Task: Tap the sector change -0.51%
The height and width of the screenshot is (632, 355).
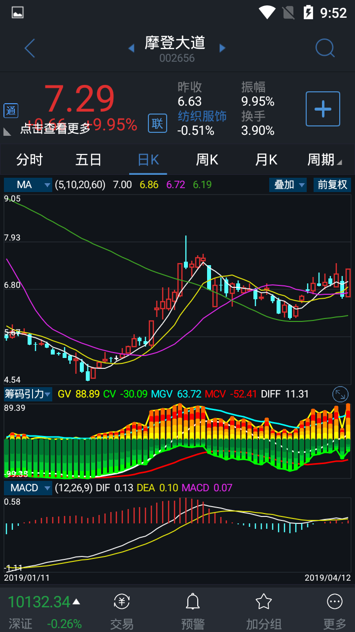Action: point(196,131)
